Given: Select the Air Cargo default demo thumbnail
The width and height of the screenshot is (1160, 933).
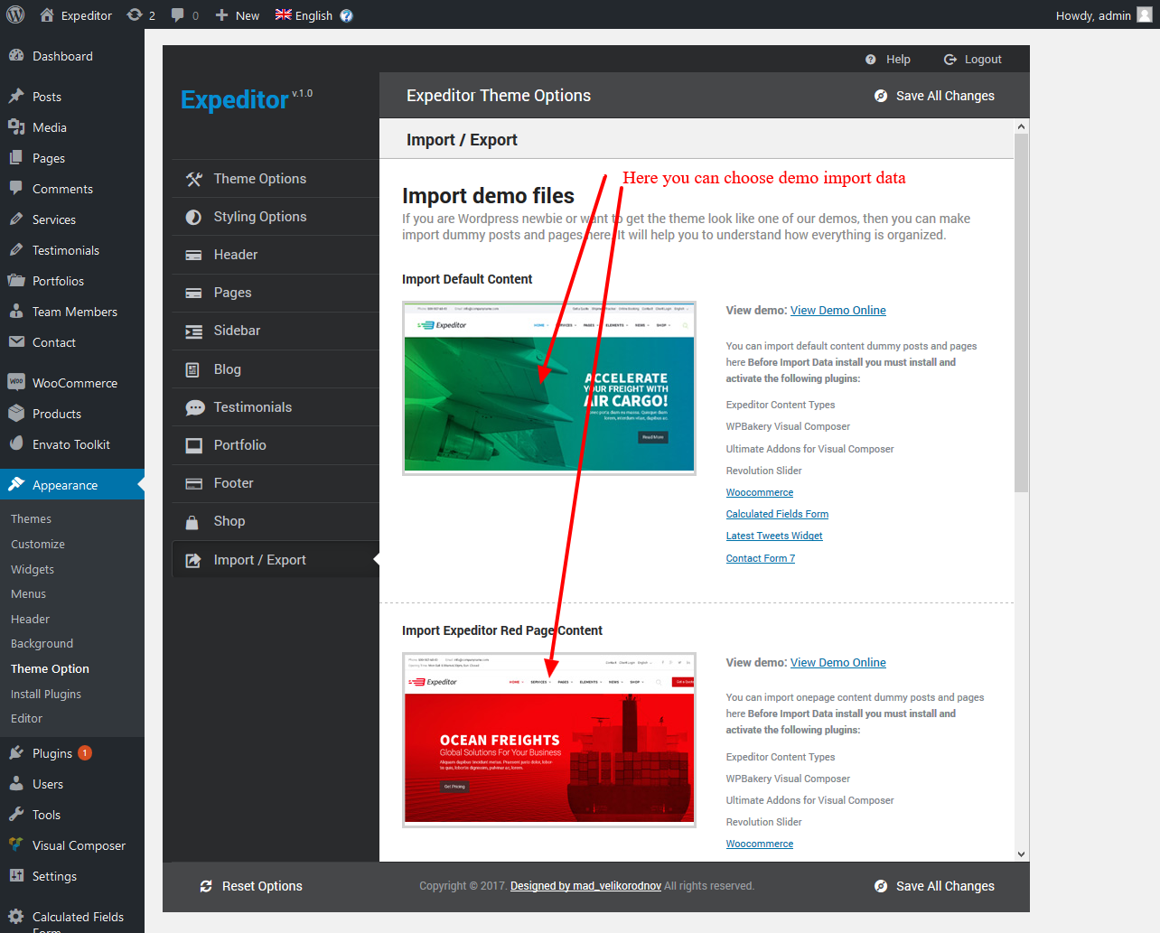Looking at the screenshot, I should point(549,388).
